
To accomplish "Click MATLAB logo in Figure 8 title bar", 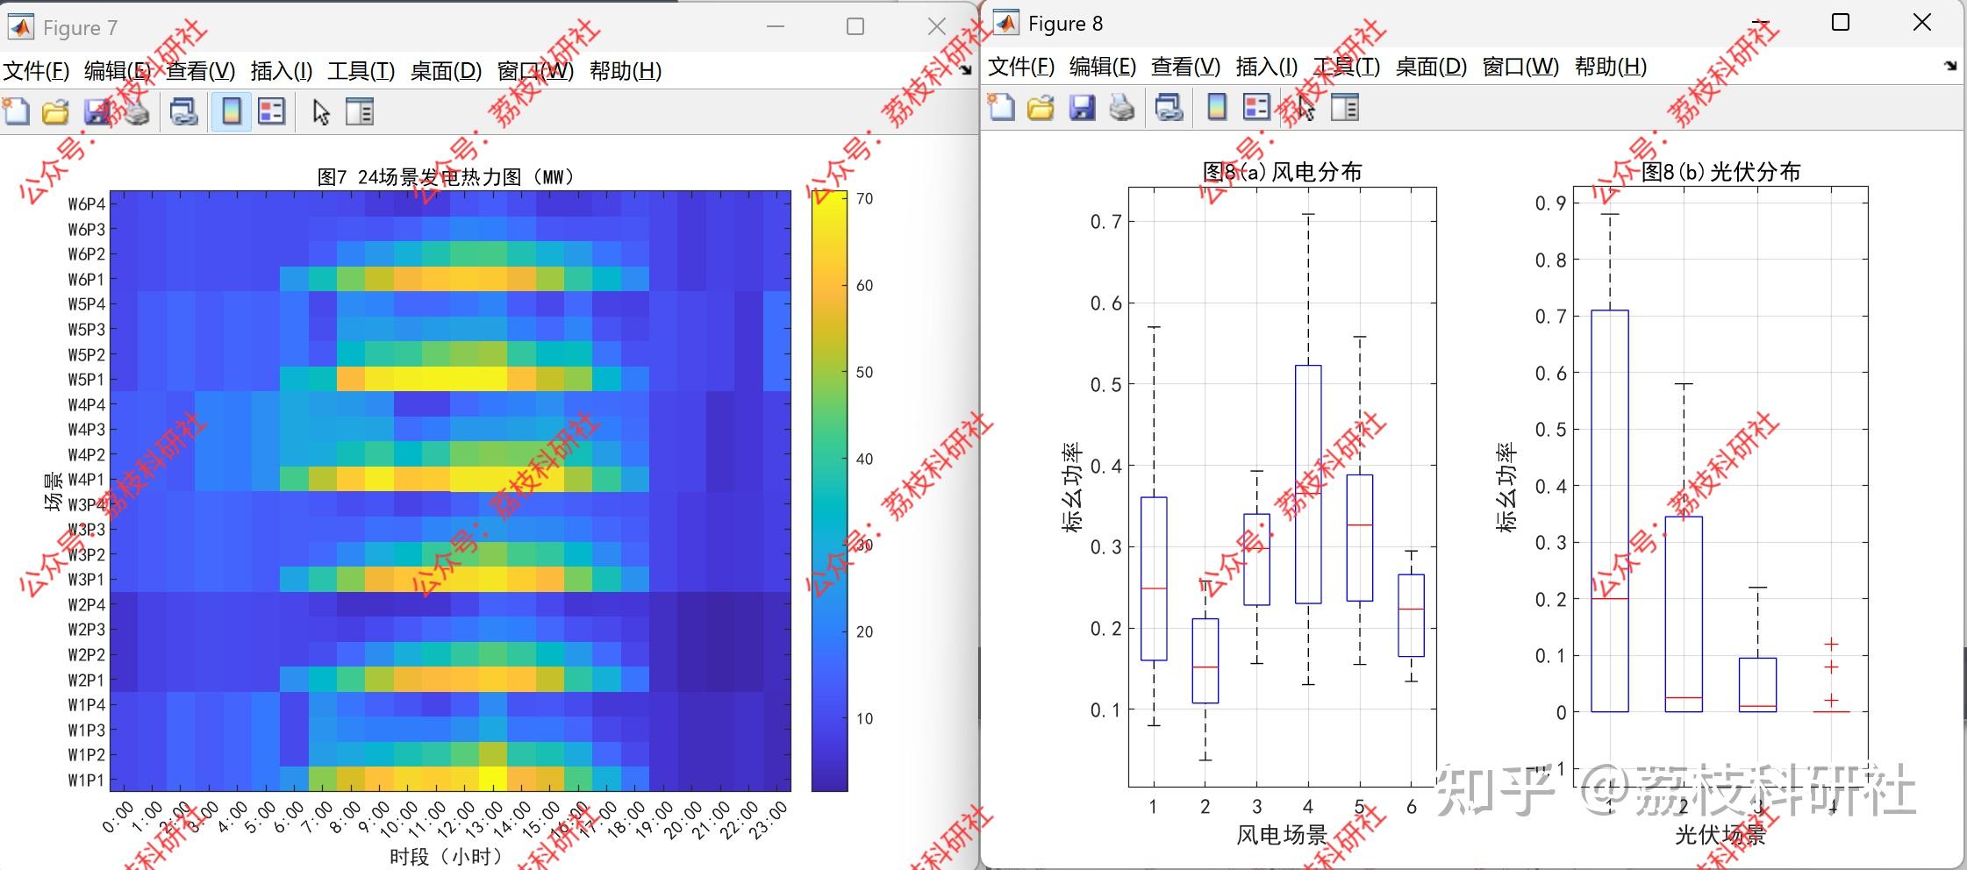I will click(1005, 23).
